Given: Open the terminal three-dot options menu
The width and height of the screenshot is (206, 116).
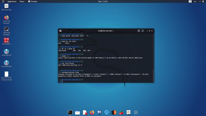Looking at the screenshot, I should 143,31.
